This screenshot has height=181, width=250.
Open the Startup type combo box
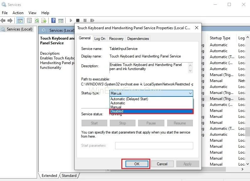[x=151, y=93]
